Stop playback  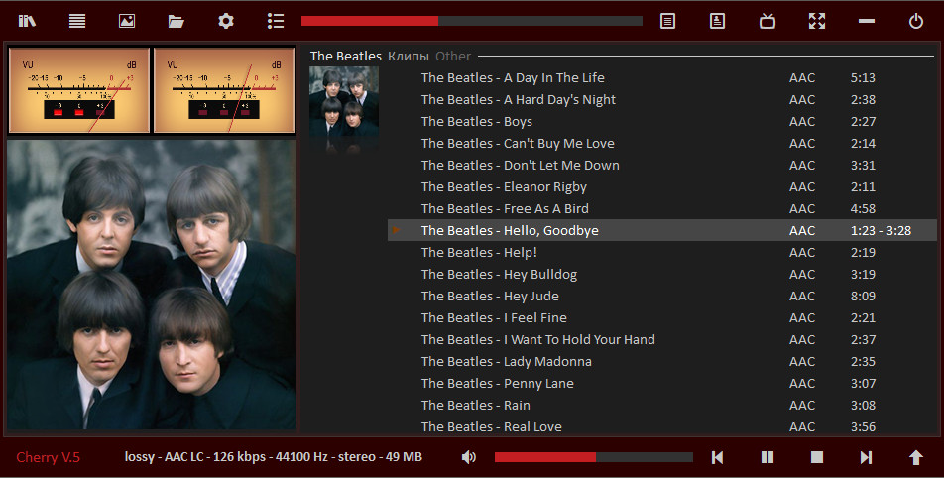coord(817,457)
